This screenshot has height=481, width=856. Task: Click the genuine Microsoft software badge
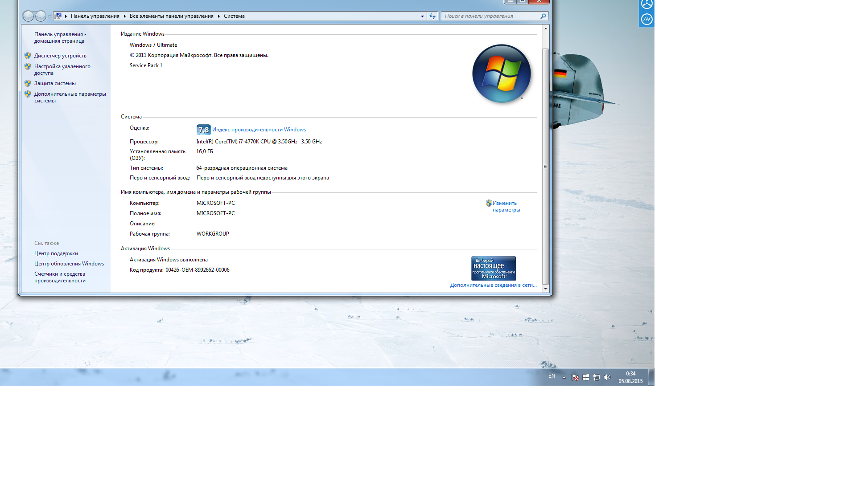[x=494, y=268]
